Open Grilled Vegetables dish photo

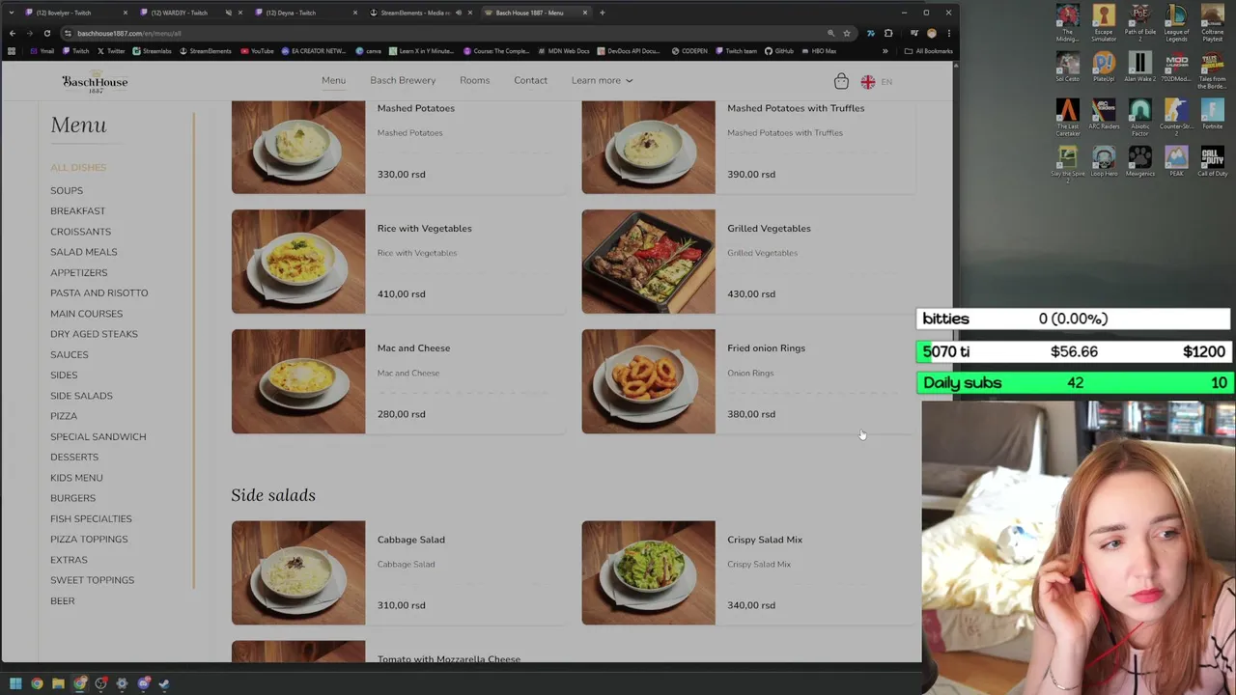(648, 262)
